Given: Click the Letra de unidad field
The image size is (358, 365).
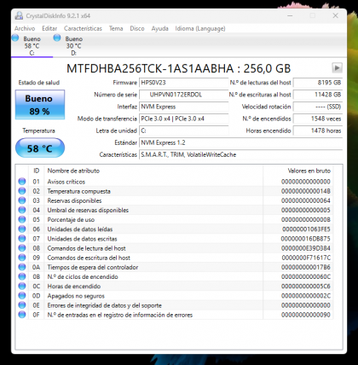Looking at the screenshot, I should point(183,130).
